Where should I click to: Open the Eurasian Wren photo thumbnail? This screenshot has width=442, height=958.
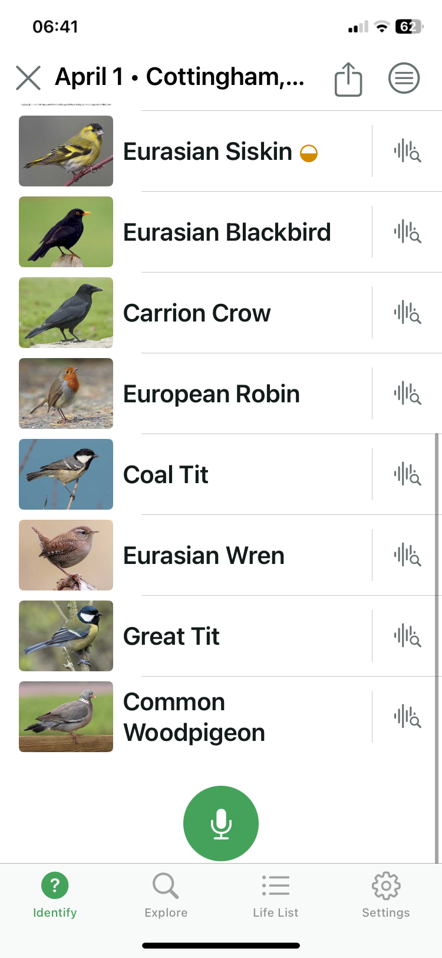tap(66, 555)
